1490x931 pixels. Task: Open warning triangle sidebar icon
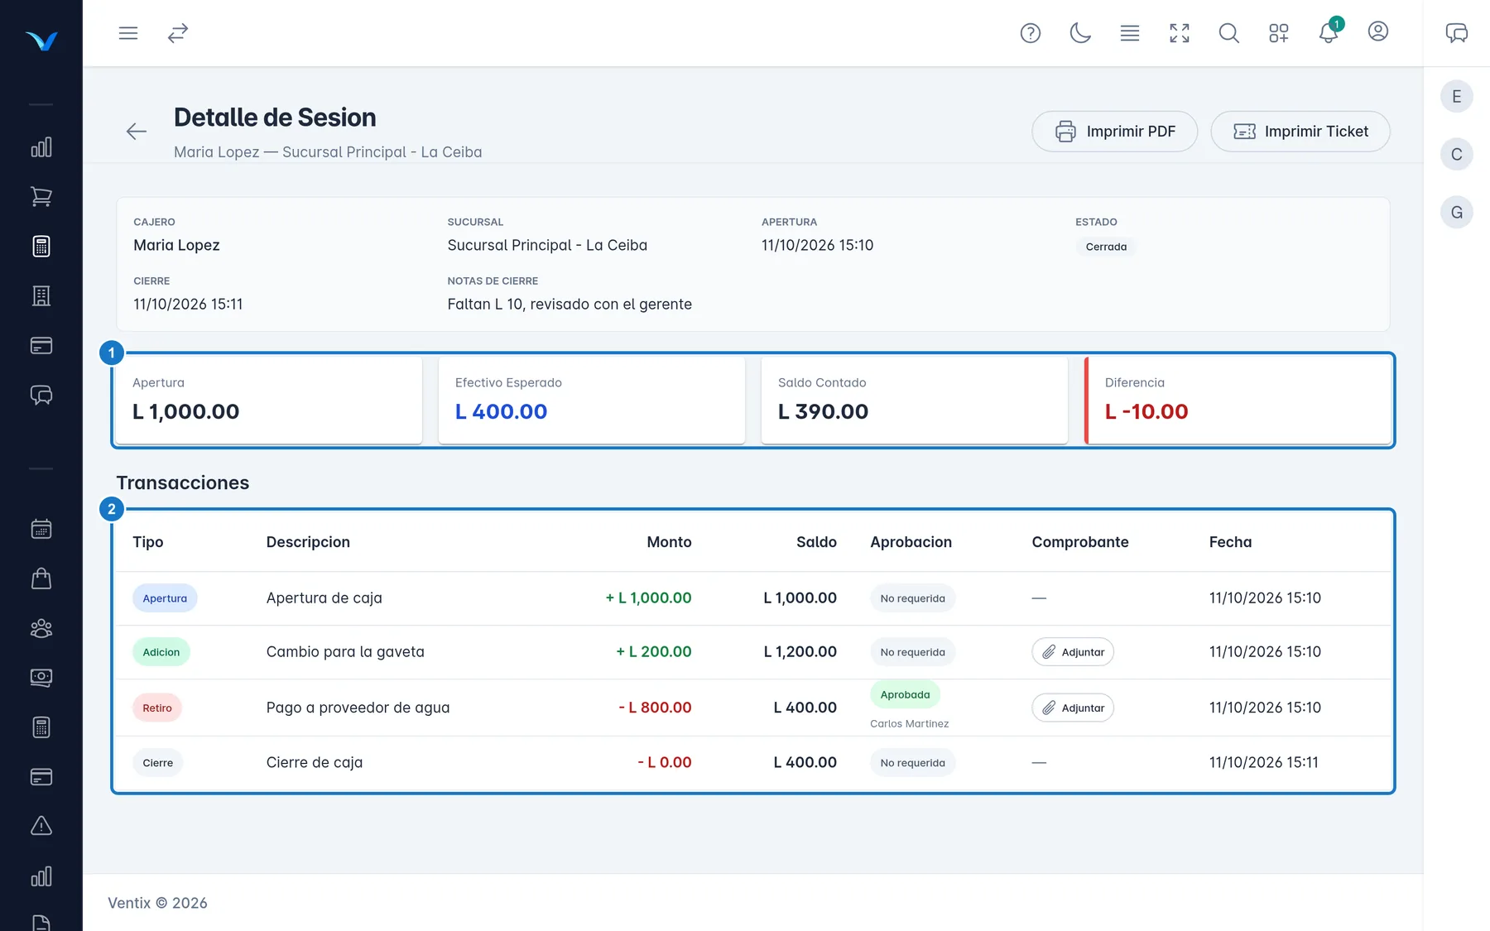pyautogui.click(x=41, y=826)
